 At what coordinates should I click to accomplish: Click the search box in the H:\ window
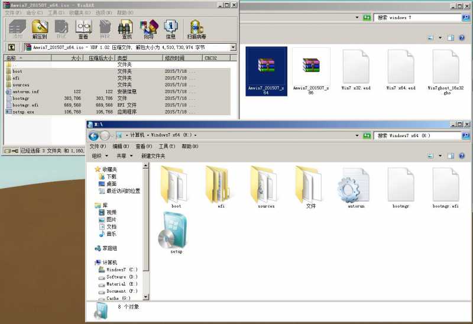[418, 135]
